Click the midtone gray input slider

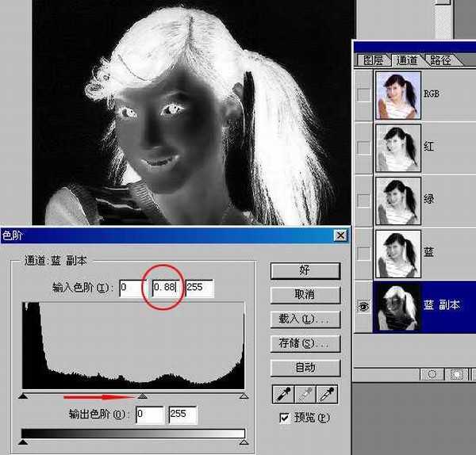click(x=142, y=395)
